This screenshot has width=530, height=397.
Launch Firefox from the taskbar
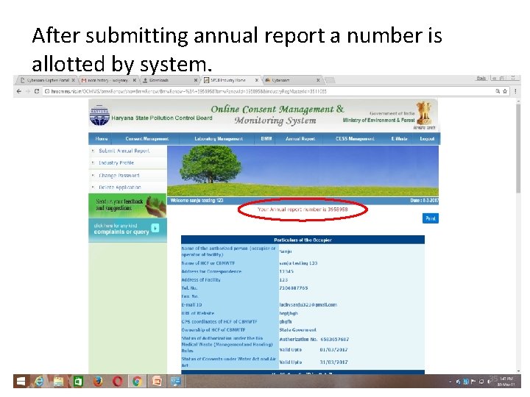[98, 382]
